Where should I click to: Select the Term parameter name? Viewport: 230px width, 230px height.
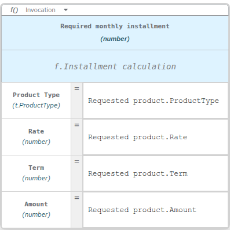(36, 168)
